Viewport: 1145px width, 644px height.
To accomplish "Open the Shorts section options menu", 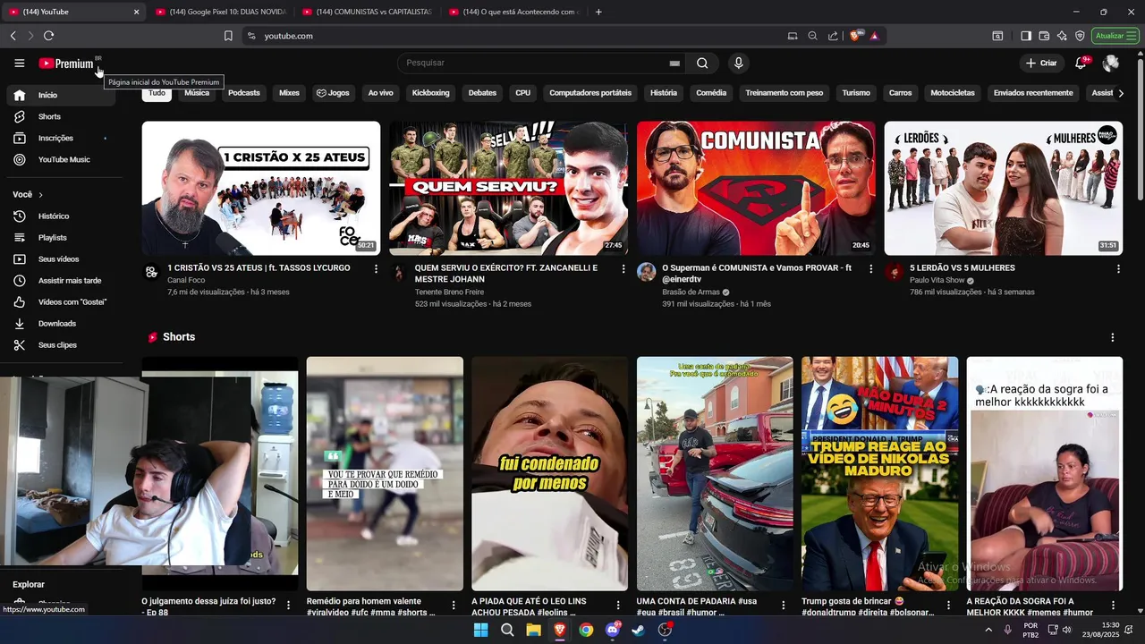I will [x=1113, y=337].
